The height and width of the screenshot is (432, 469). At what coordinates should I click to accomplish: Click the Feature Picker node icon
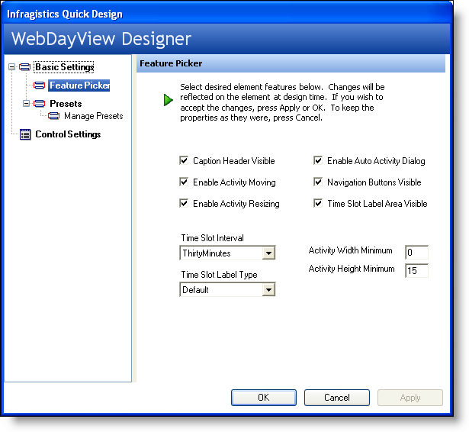[40, 85]
